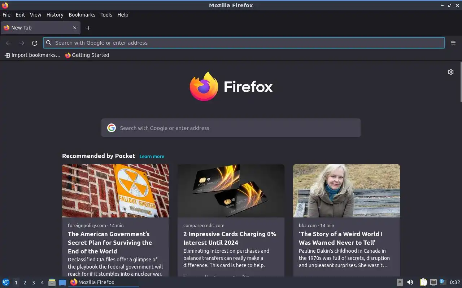Open the update notifier tray icon
The width and height of the screenshot is (462, 288).
[443, 282]
